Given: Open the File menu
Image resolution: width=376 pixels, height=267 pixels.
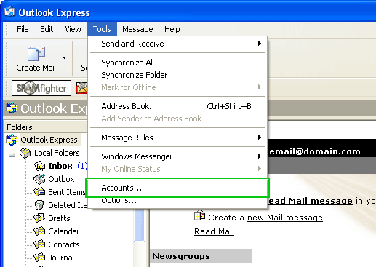Looking at the screenshot, I should click(x=23, y=29).
